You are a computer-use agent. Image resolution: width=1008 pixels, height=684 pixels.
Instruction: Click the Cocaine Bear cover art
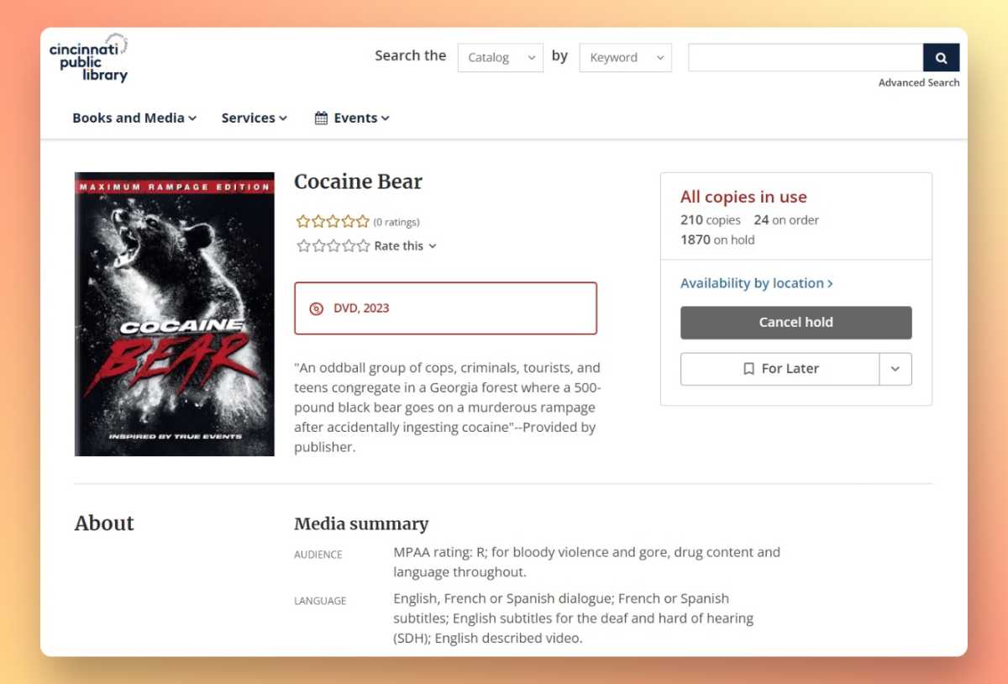(174, 313)
